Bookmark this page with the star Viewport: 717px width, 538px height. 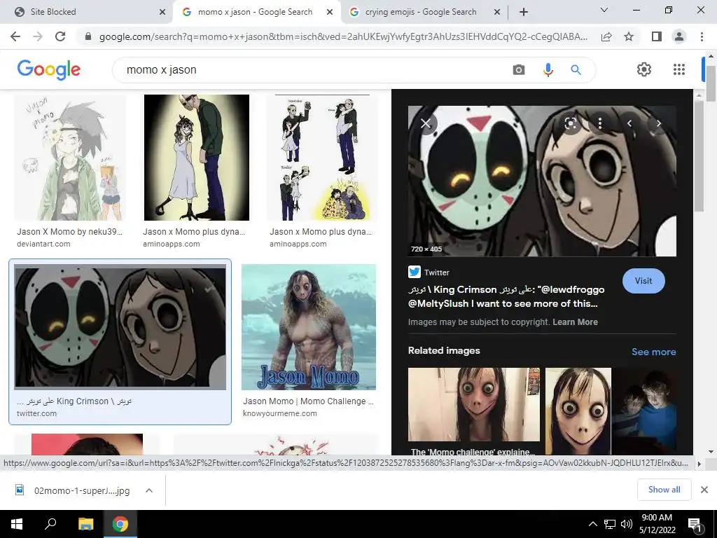[629, 36]
